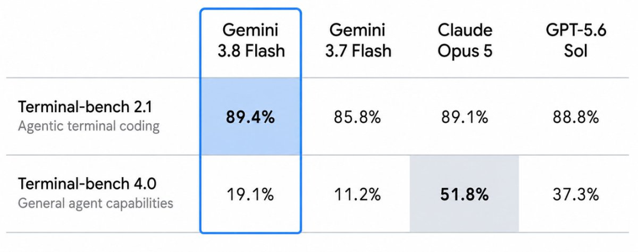Select the 19.1% score cell
Screen dimensions: 638x252
(x=250, y=195)
